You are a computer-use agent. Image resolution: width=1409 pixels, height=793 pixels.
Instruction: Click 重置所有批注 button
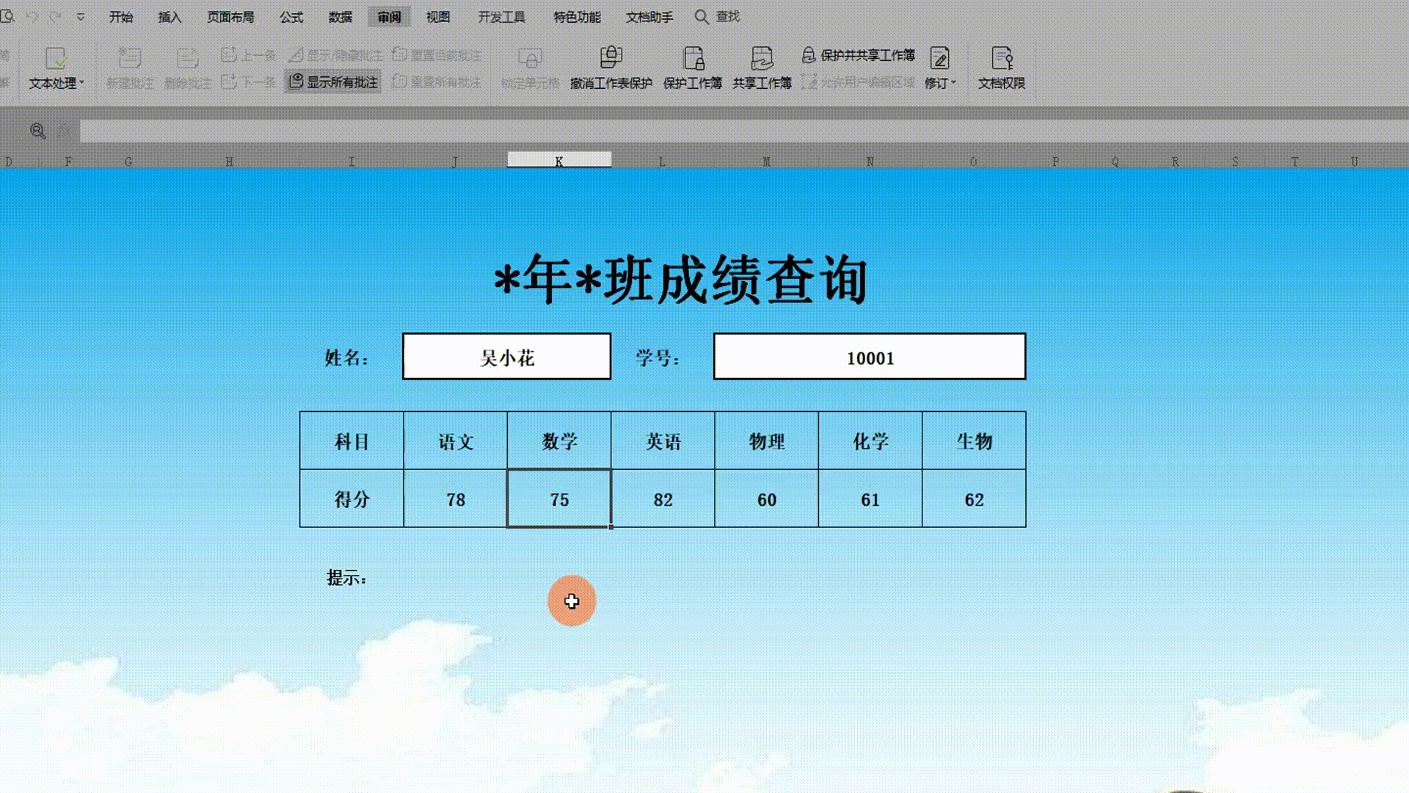tap(437, 82)
